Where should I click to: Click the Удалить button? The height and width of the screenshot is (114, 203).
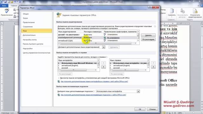[x=148, y=35]
